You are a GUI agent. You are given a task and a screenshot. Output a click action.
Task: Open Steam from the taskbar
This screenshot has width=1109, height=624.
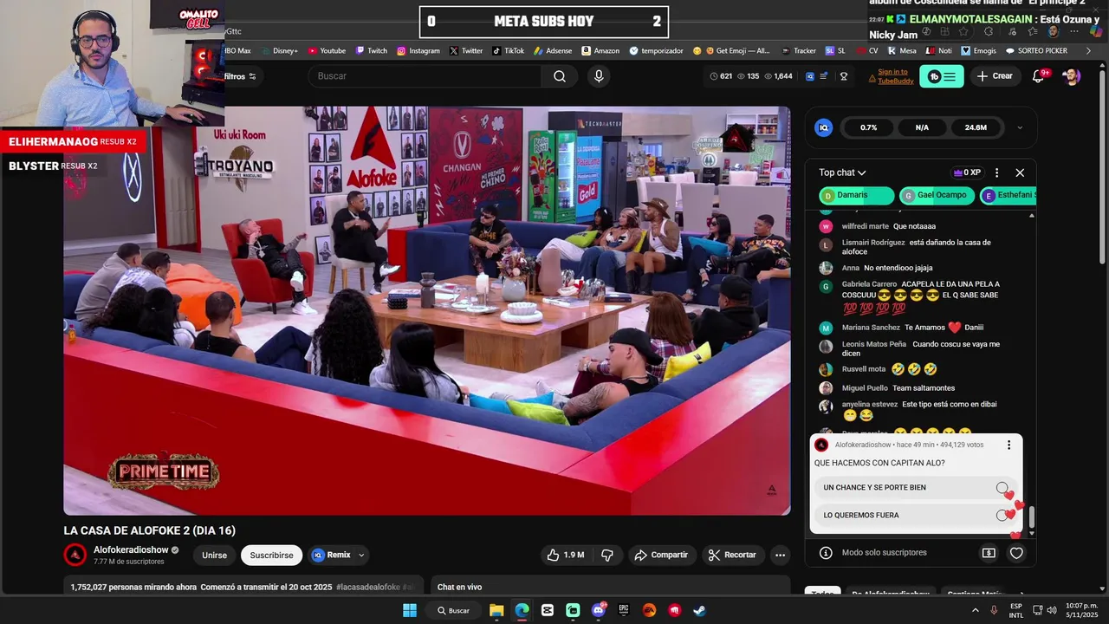click(x=699, y=610)
